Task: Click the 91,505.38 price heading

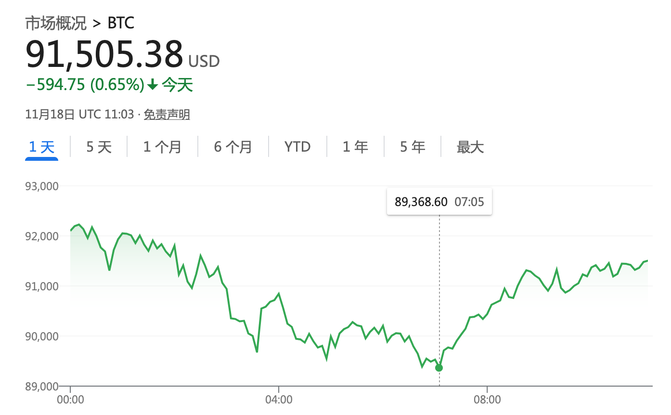Action: (x=104, y=54)
